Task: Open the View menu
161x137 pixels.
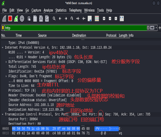Action: [20, 10]
